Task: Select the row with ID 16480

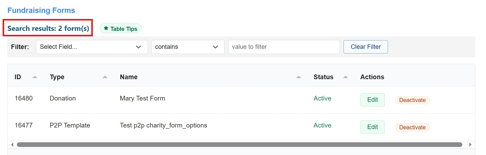Action: pos(24,98)
